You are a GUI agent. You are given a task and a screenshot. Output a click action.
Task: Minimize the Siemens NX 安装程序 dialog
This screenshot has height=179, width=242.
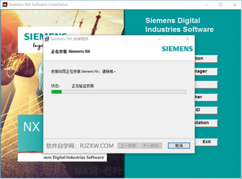[x=160, y=39]
